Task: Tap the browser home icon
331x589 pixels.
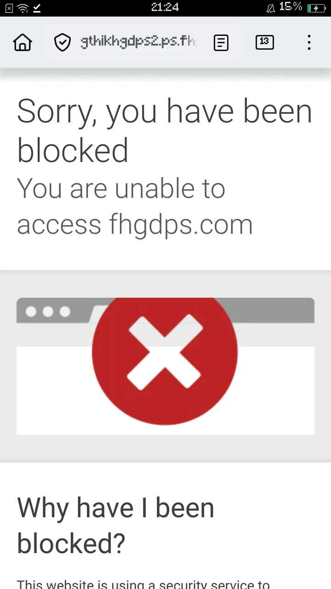Action: click(x=23, y=42)
